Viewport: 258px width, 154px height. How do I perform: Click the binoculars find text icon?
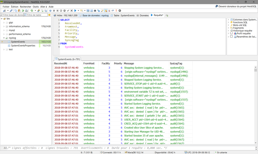95,10
